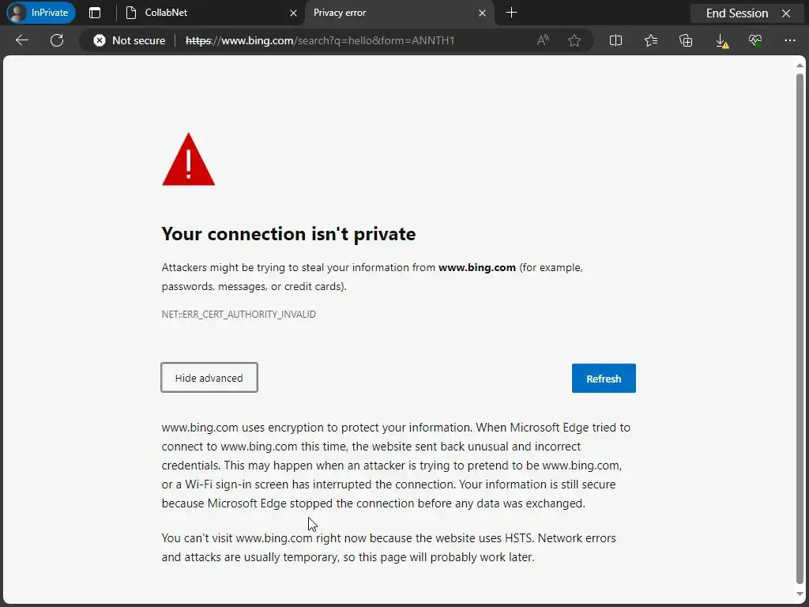This screenshot has height=607, width=809.
Task: Go back with the back arrow
Action: [22, 40]
